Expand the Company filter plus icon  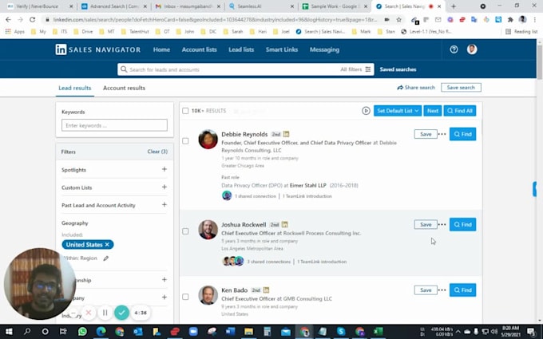[164, 298]
